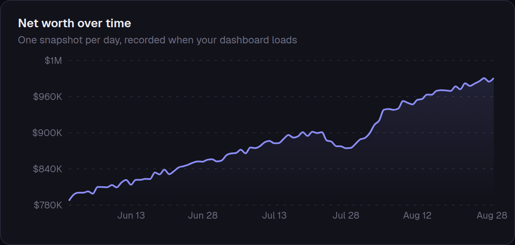
Task: Click the line's first point at chart start
Action: tap(69, 200)
